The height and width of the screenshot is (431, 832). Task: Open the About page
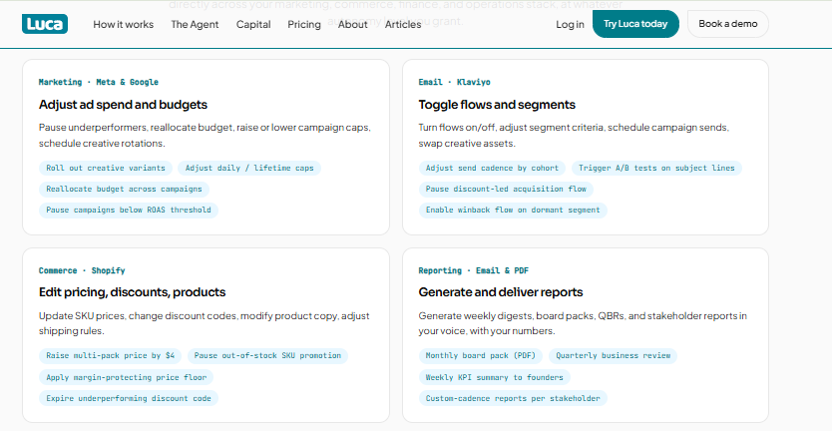pos(353,24)
